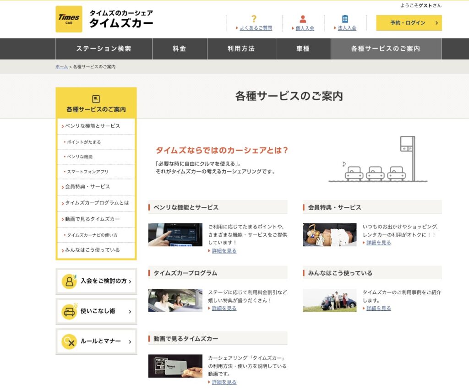The width and height of the screenshot is (469, 390).
Task: Click the Times CAR yellow logo
Action: click(x=69, y=19)
